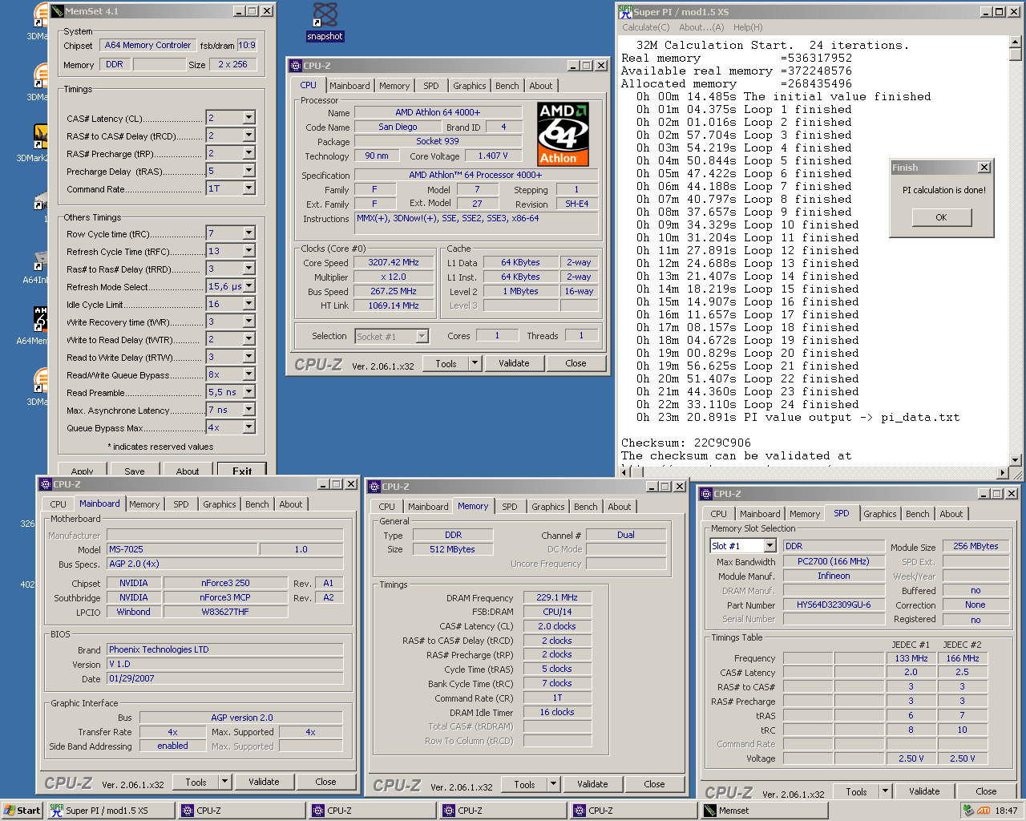The width and height of the screenshot is (1026, 821).
Task: Click the MemSet title bar icon
Action: (57, 11)
